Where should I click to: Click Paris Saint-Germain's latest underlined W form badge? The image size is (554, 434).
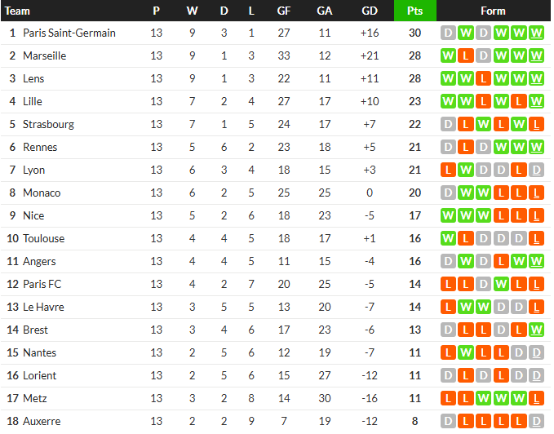536,33
